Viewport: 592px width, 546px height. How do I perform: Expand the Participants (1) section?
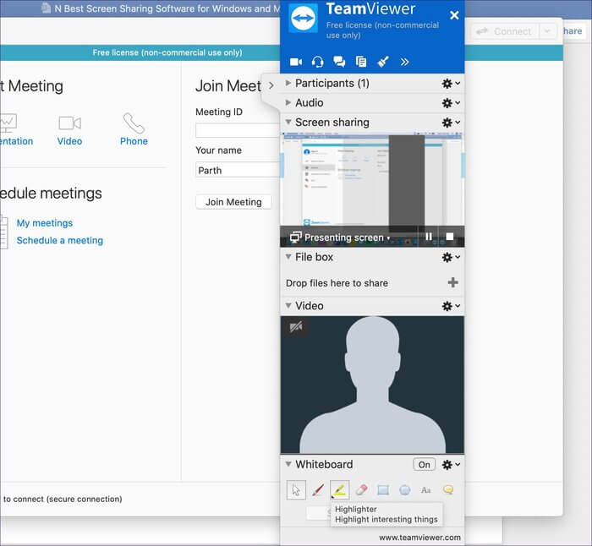288,83
